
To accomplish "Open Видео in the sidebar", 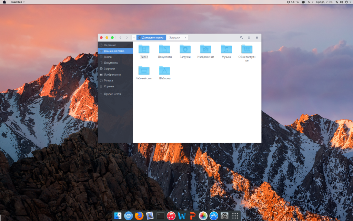I will (115, 57).
